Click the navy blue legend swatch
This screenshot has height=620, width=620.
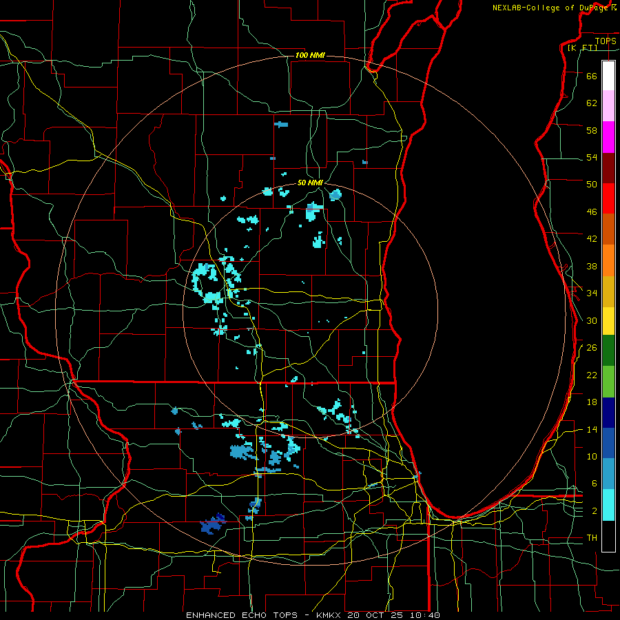tap(608, 413)
